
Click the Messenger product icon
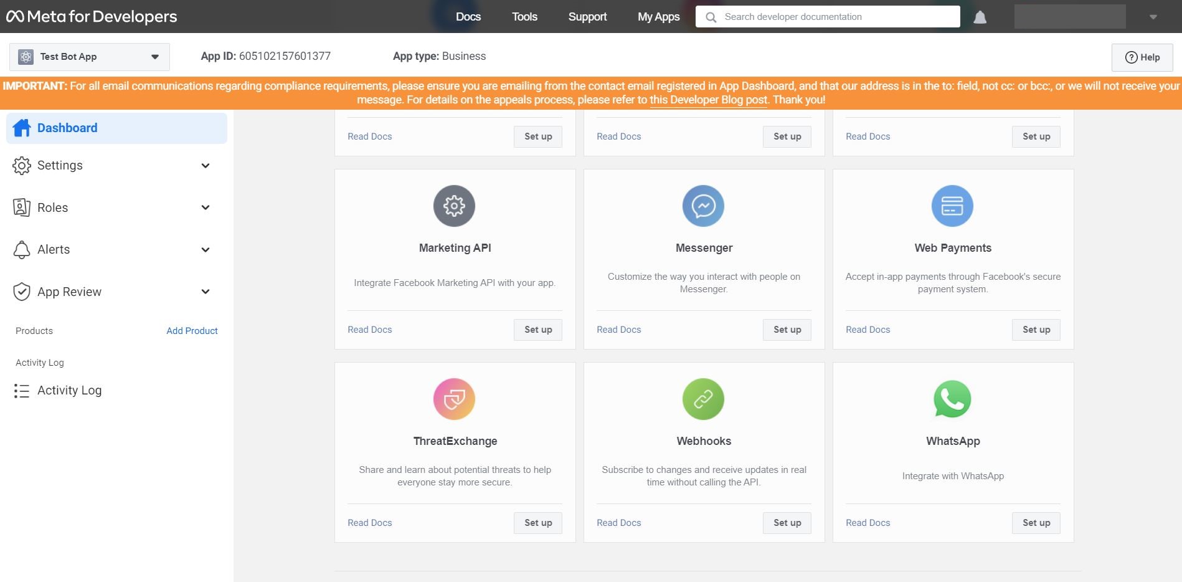tap(704, 206)
